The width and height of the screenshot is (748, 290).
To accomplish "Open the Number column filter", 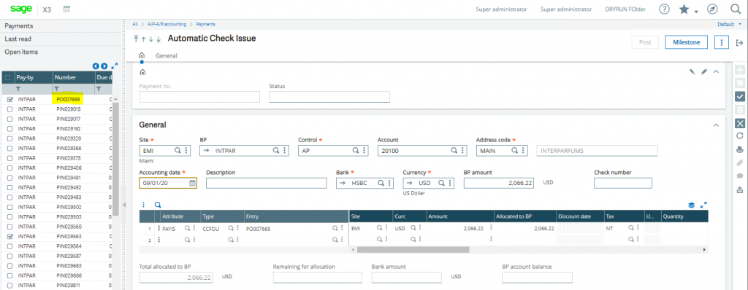I will (x=56, y=89).
